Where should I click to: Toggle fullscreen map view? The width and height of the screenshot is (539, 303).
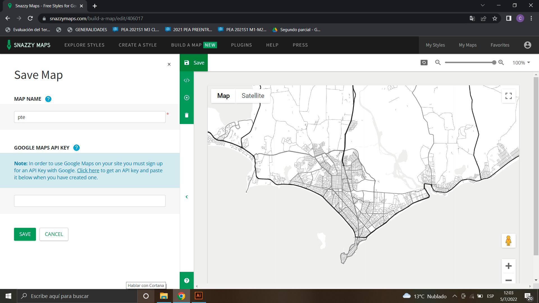pos(508,96)
